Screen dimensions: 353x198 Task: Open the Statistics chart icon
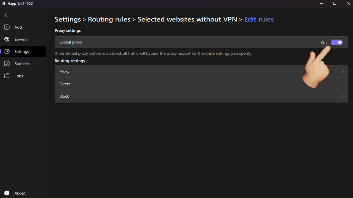tap(7, 64)
